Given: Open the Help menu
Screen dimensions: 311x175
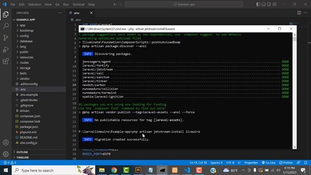Looking at the screenshot, I should (x=91, y=4).
